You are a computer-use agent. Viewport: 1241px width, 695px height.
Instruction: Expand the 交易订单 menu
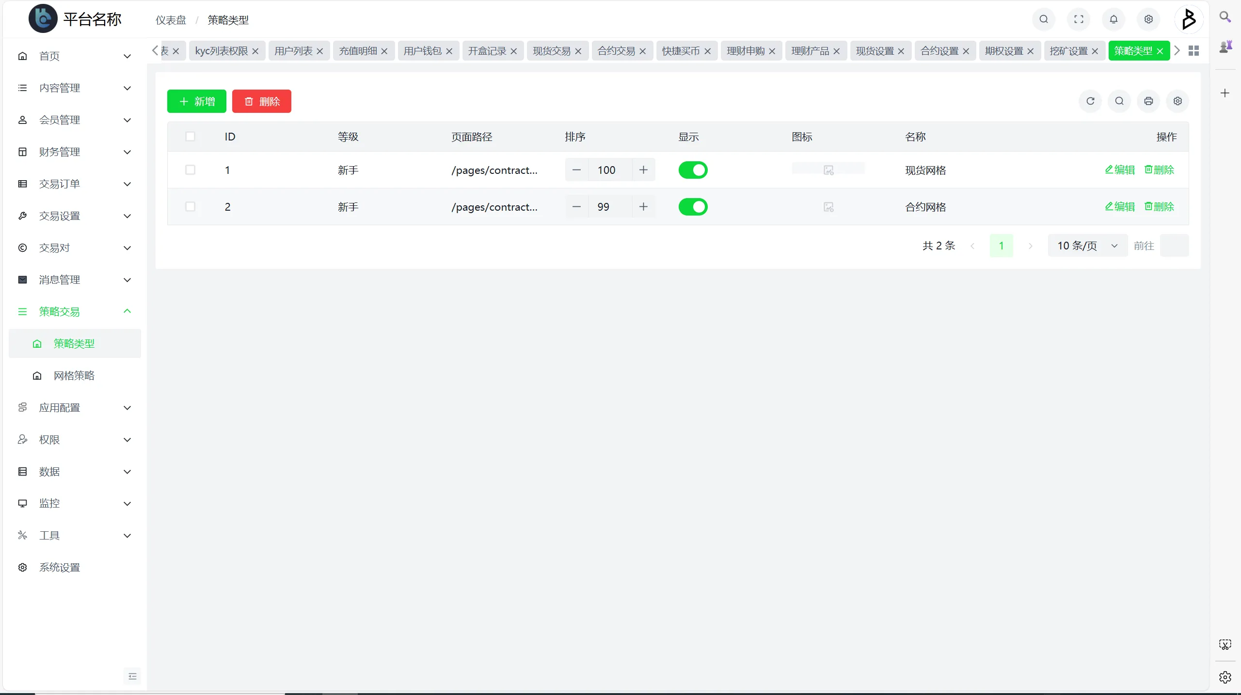tap(75, 184)
